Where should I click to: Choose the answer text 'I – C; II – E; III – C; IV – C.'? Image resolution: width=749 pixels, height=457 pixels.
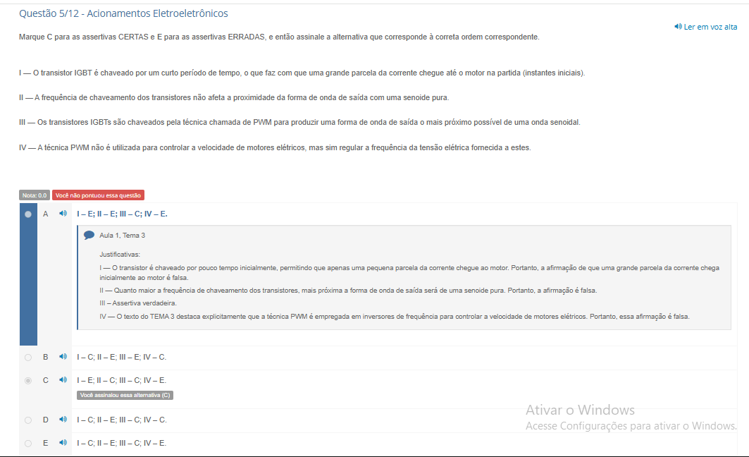122,420
